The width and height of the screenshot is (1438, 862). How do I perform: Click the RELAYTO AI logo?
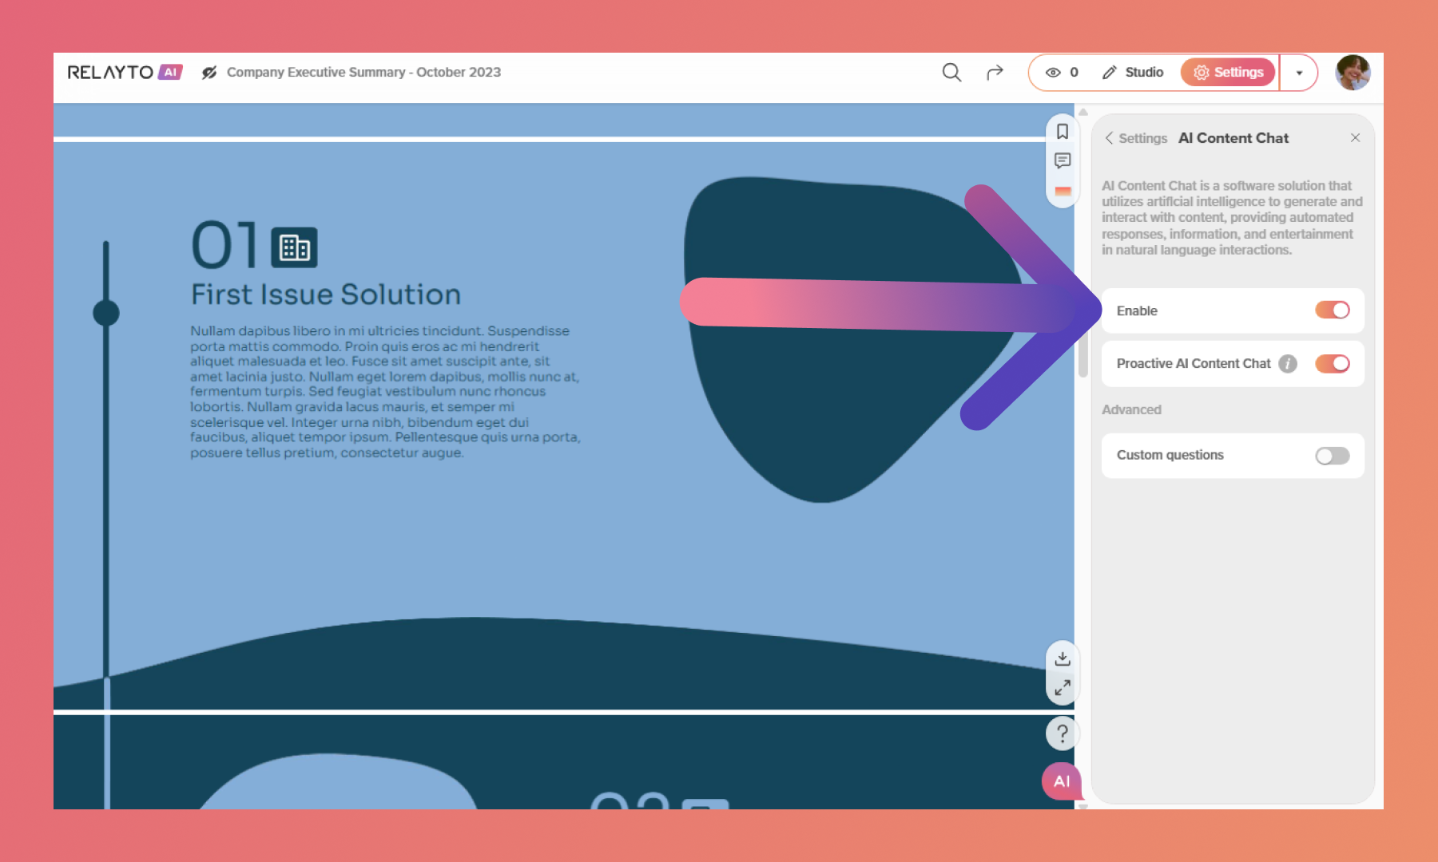point(125,73)
